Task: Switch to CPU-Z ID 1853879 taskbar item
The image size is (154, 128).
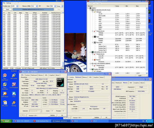Action: [x=23, y=121]
